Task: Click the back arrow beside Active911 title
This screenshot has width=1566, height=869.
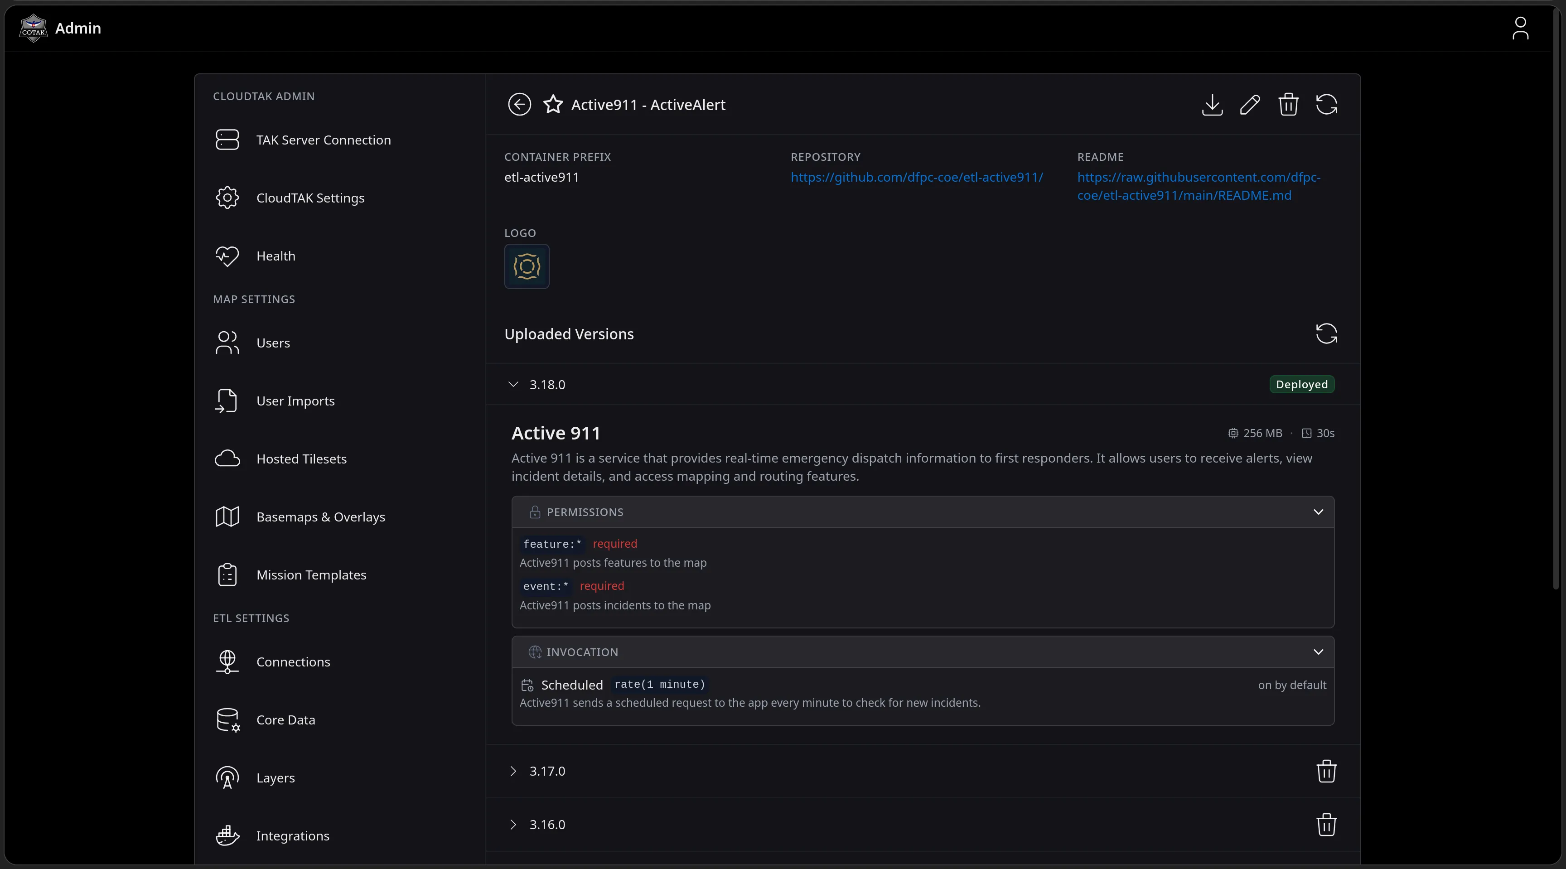Action: (x=519, y=105)
